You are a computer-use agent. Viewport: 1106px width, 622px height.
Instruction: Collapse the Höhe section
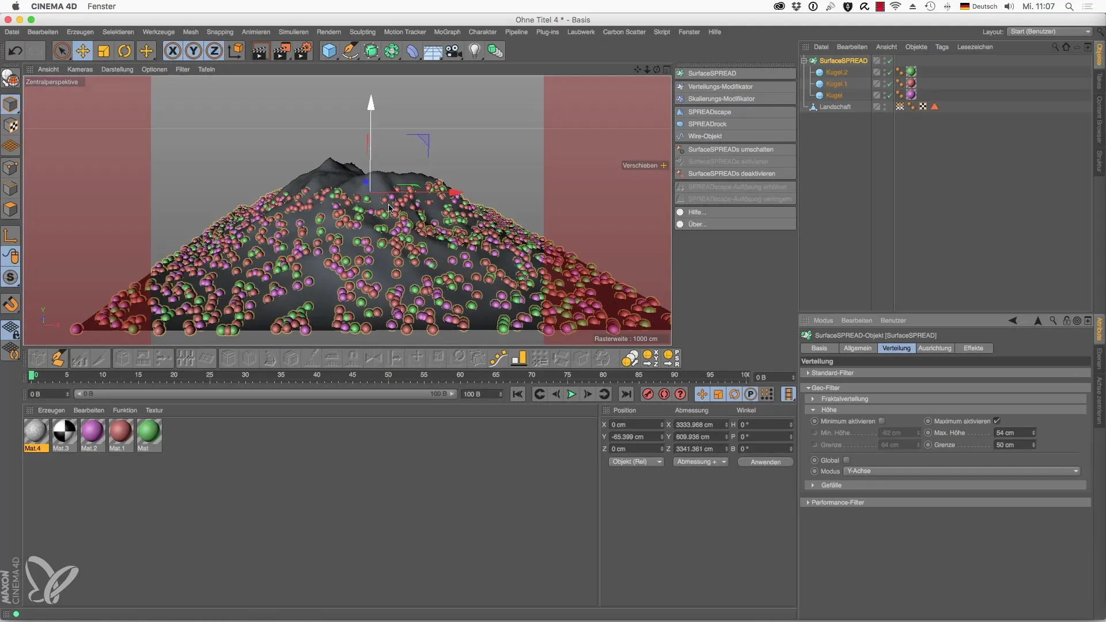point(813,410)
